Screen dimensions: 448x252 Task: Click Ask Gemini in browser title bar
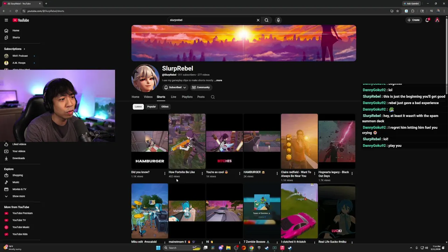411,3
